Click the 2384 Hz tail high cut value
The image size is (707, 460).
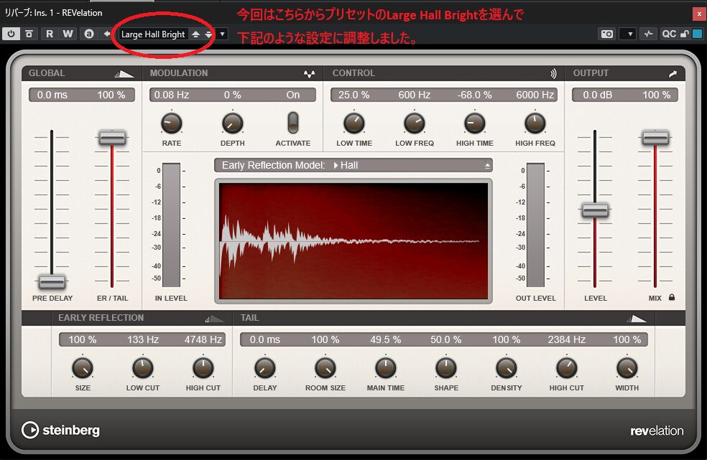(x=567, y=339)
